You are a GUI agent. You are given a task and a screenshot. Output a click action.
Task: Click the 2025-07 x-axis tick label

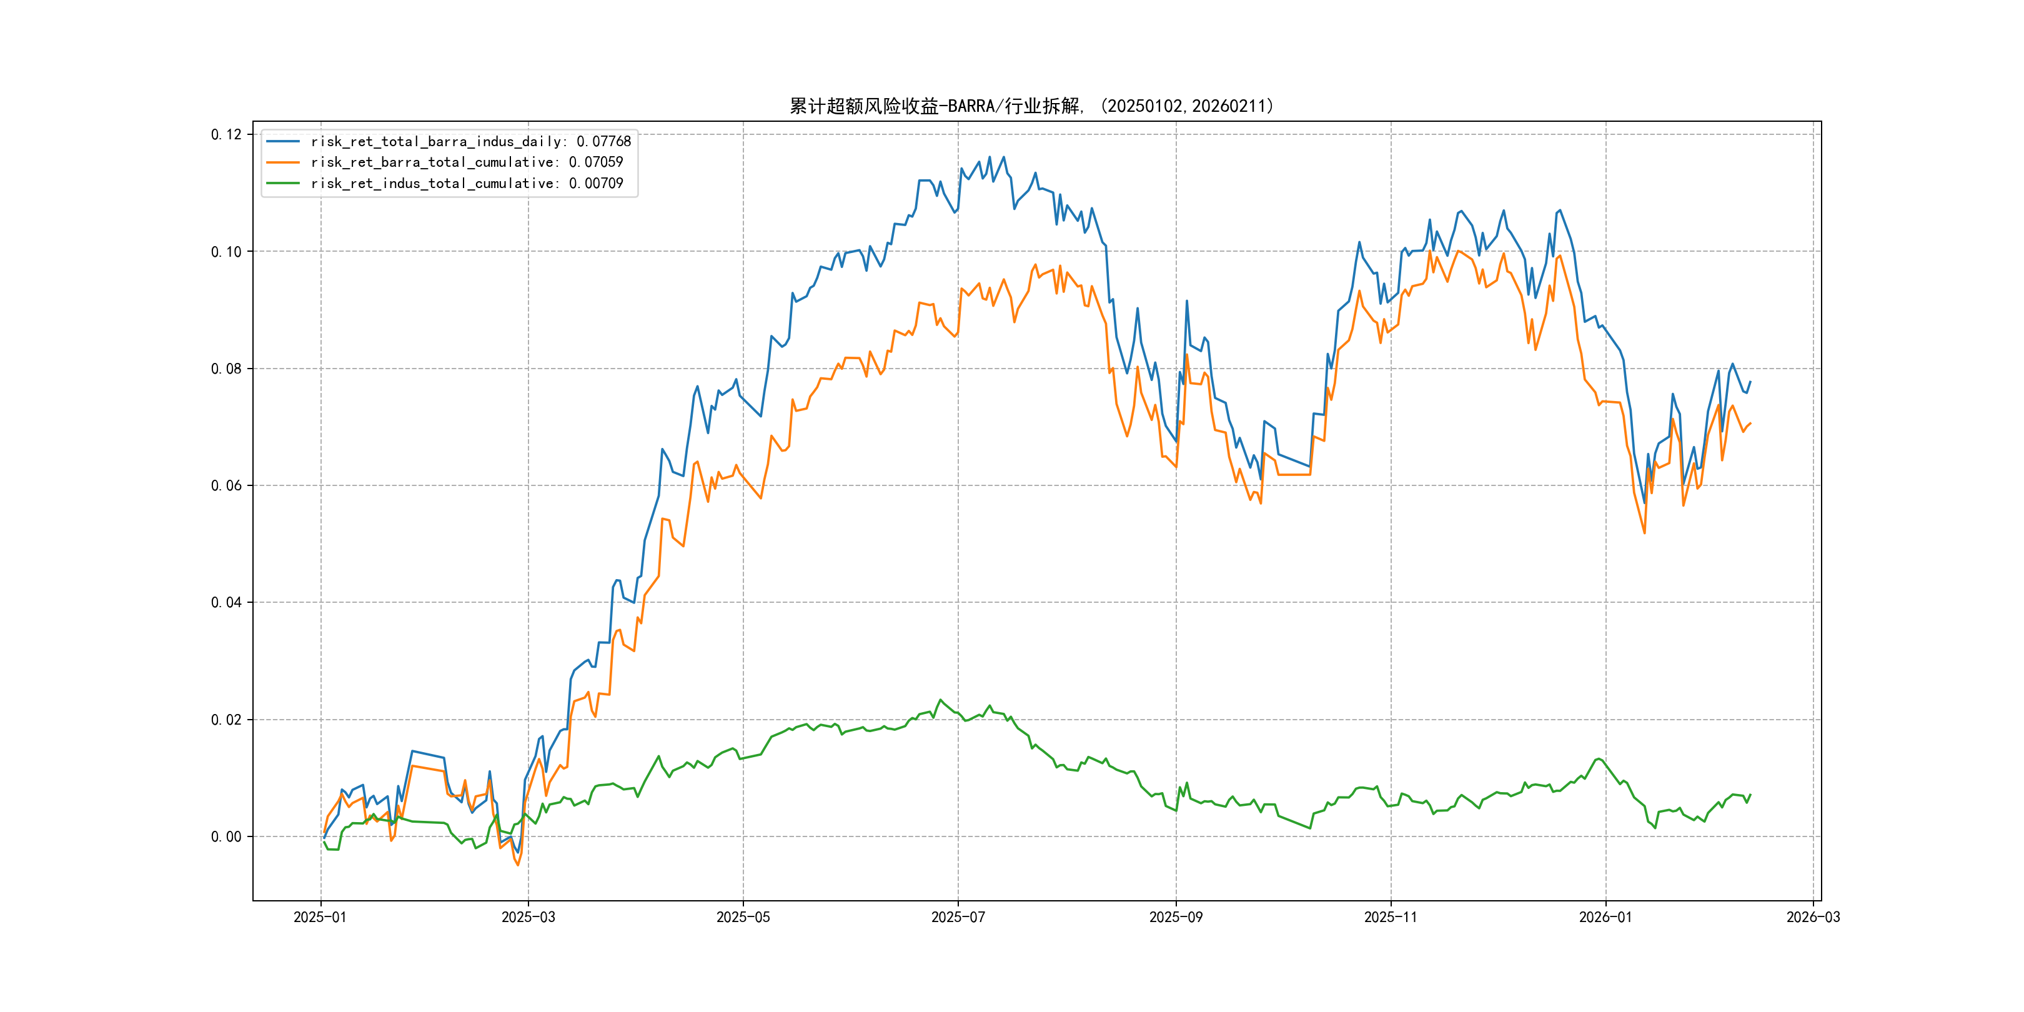tap(958, 917)
